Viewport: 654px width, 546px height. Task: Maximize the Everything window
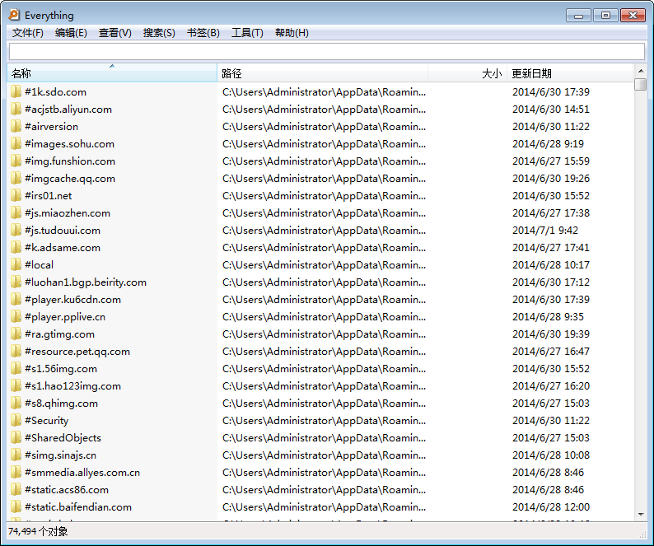605,16
